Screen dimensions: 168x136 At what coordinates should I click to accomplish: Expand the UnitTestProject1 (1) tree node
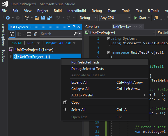pyautogui.click(x=11, y=56)
